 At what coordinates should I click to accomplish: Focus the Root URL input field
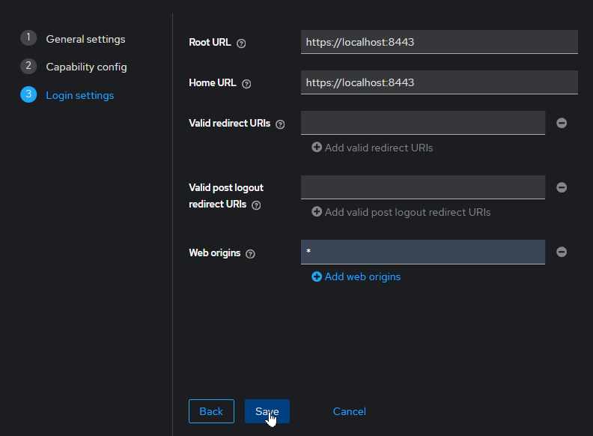pos(439,42)
